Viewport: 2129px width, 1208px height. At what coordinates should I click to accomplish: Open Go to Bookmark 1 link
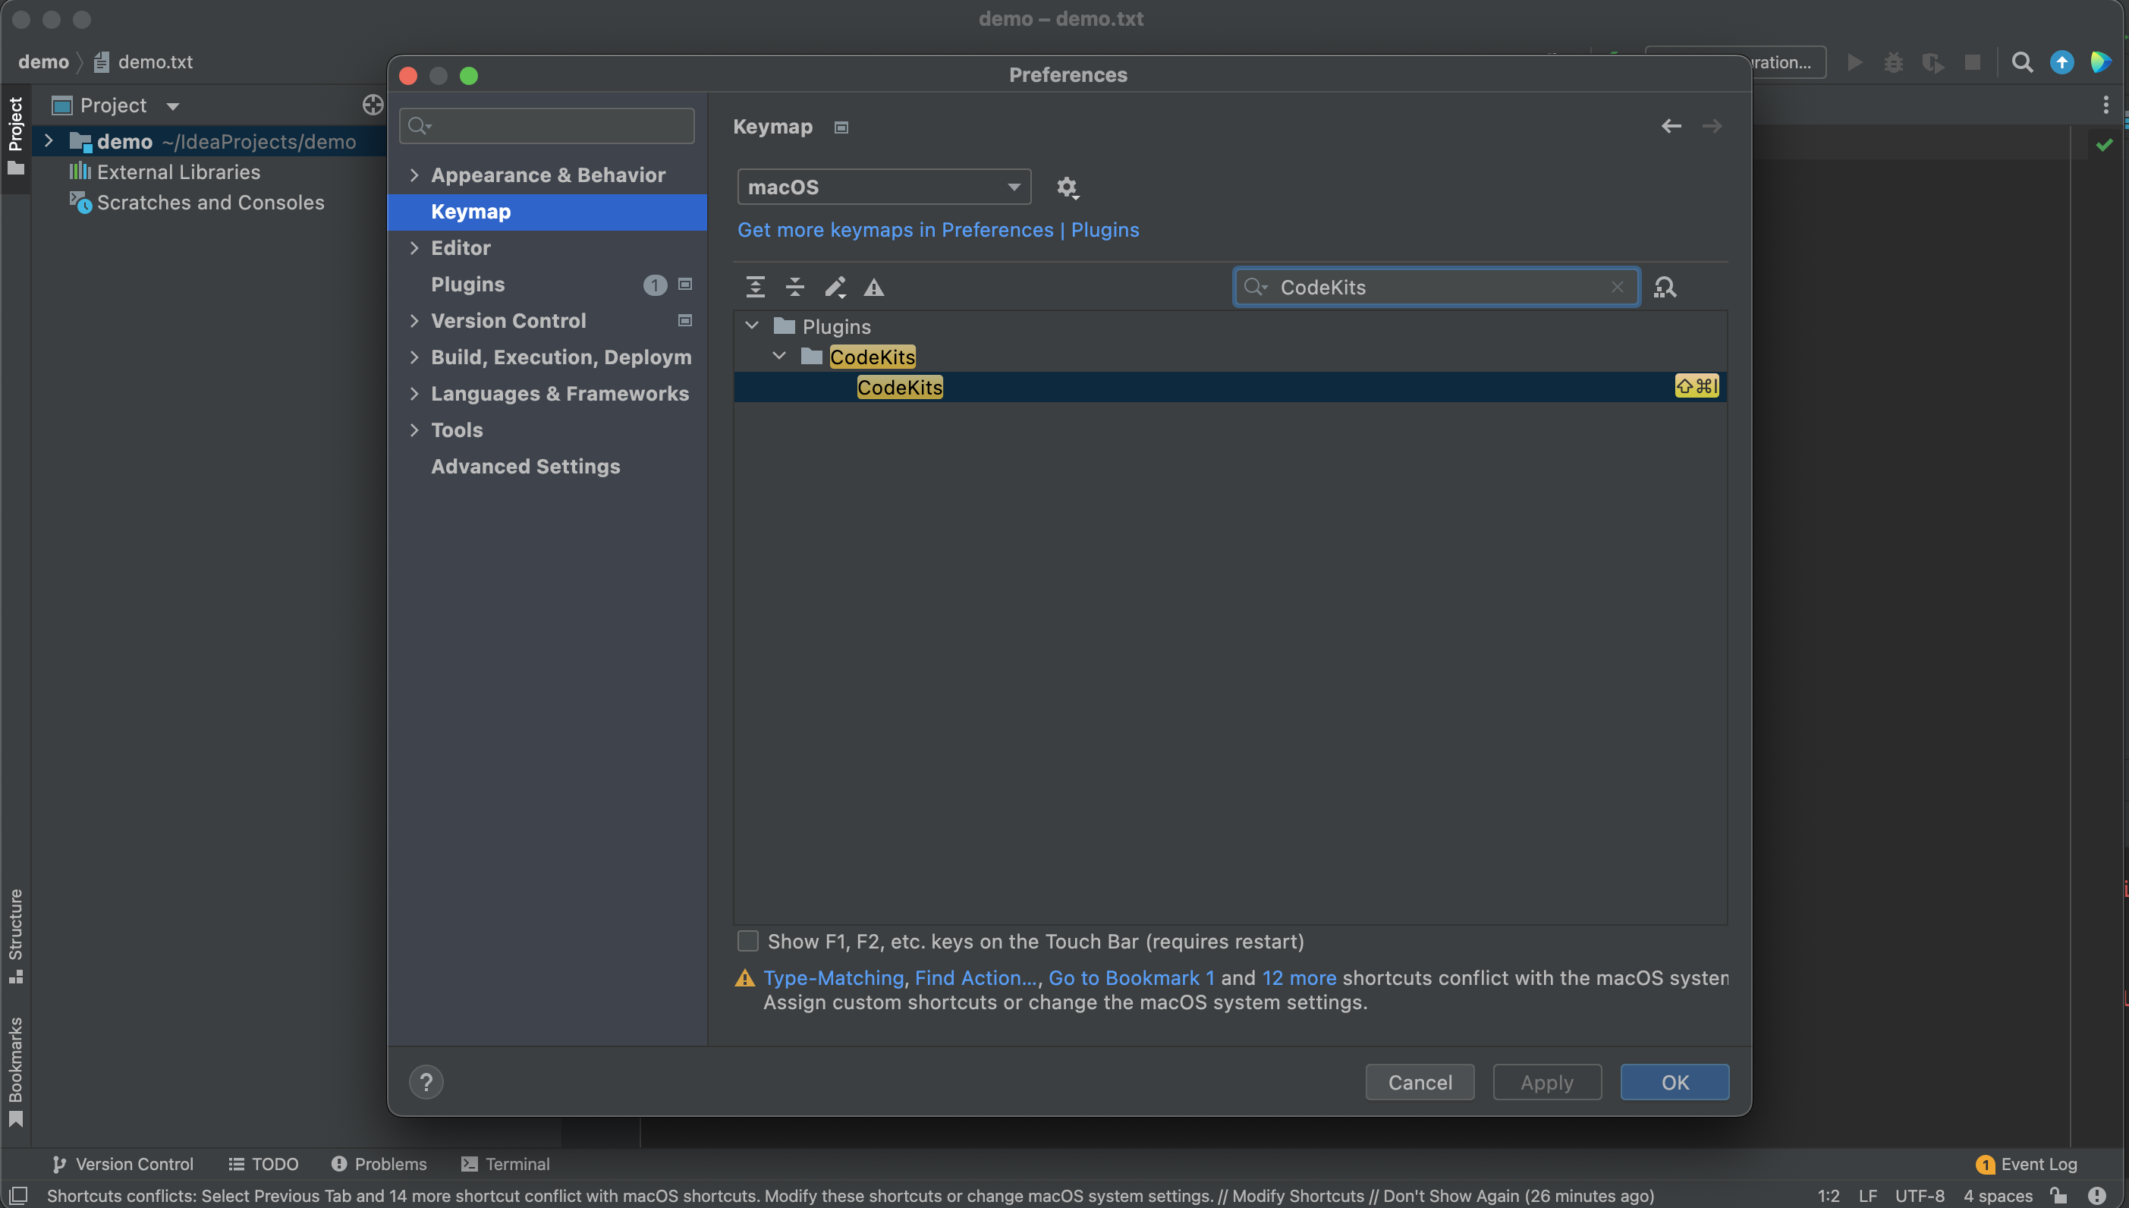1131,978
